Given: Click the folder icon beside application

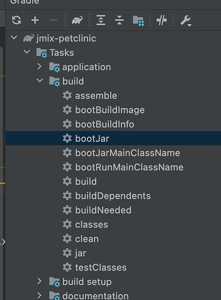Looking at the screenshot, I should point(55,67).
